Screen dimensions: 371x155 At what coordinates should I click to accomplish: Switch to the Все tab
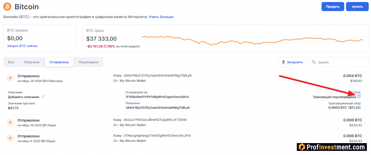click(x=11, y=62)
